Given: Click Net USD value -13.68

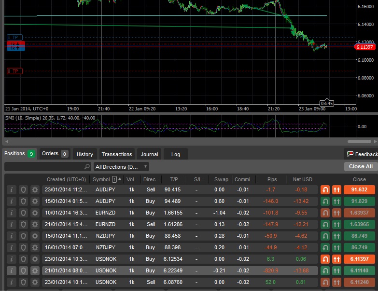Looking at the screenshot, I should [301, 270].
